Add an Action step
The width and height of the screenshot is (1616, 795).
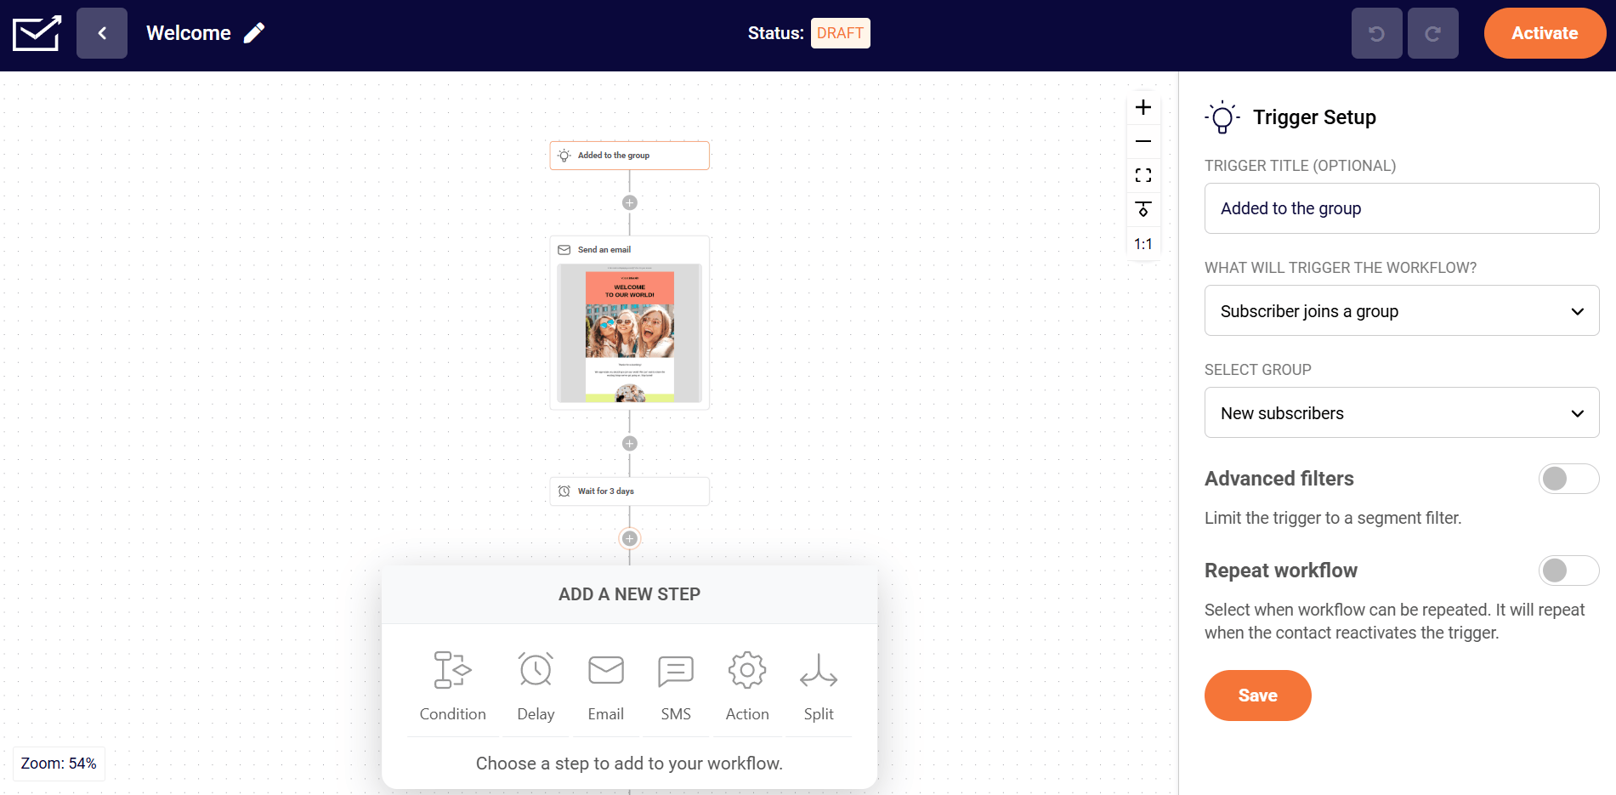[747, 687]
